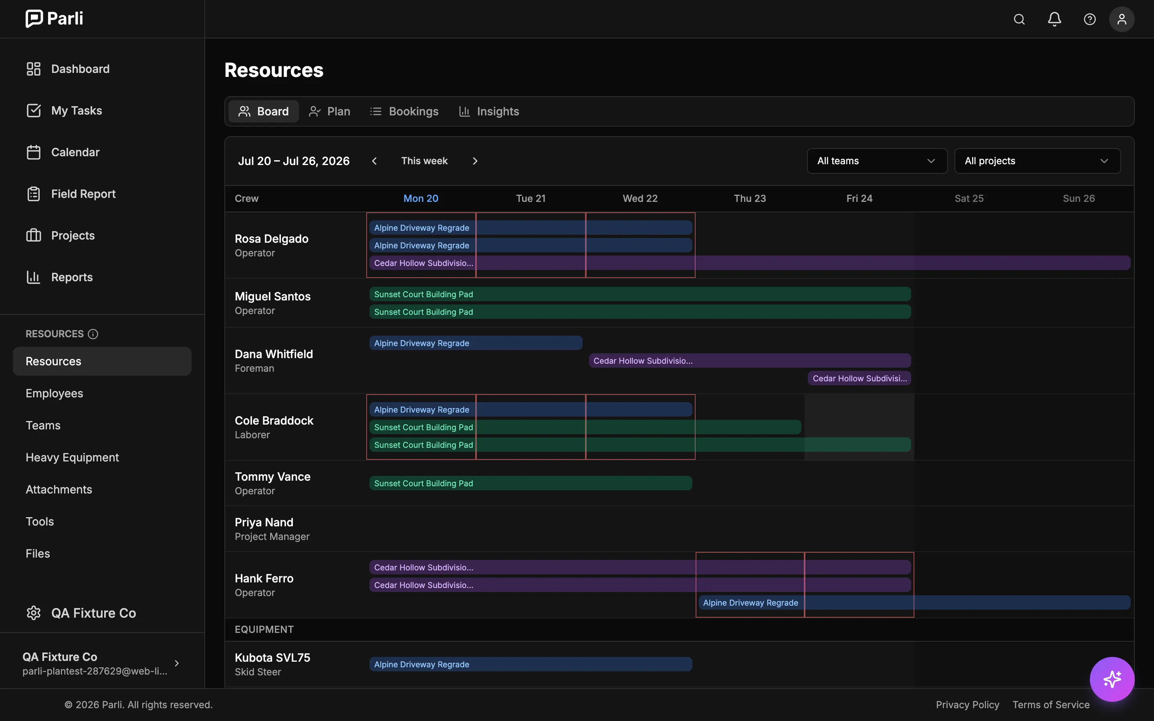Open the Privacy Policy link
The image size is (1154, 721).
click(967, 704)
